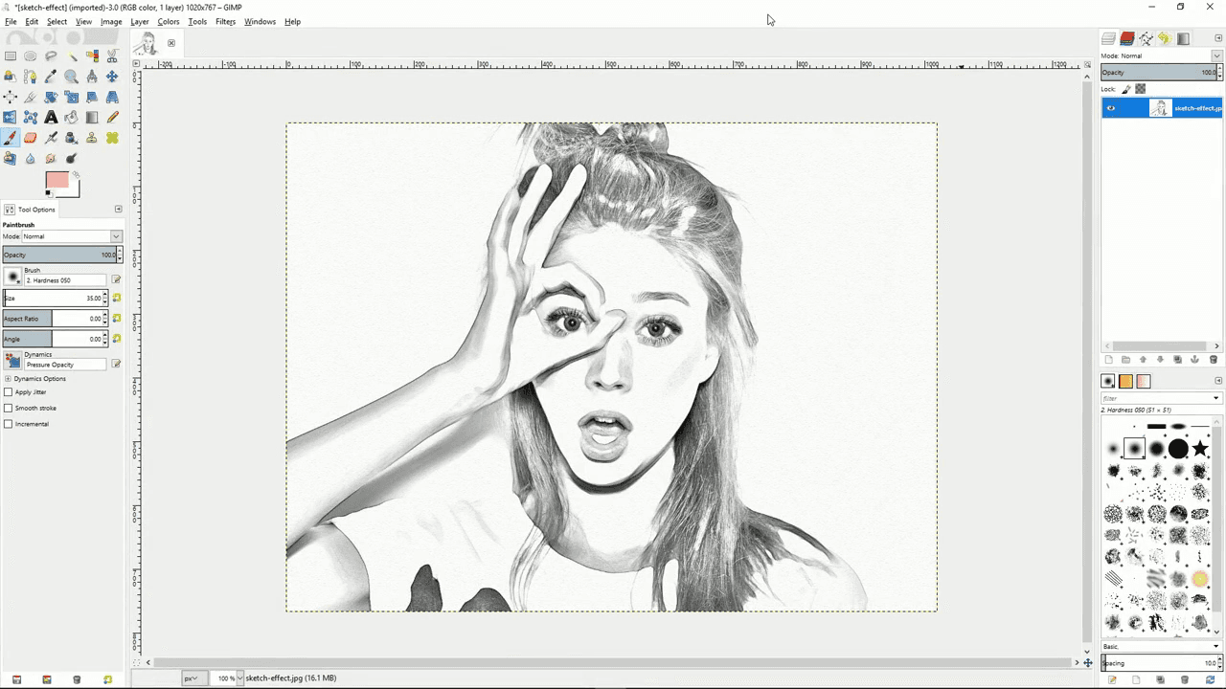Expand Dynamics Options section

(x=8, y=379)
